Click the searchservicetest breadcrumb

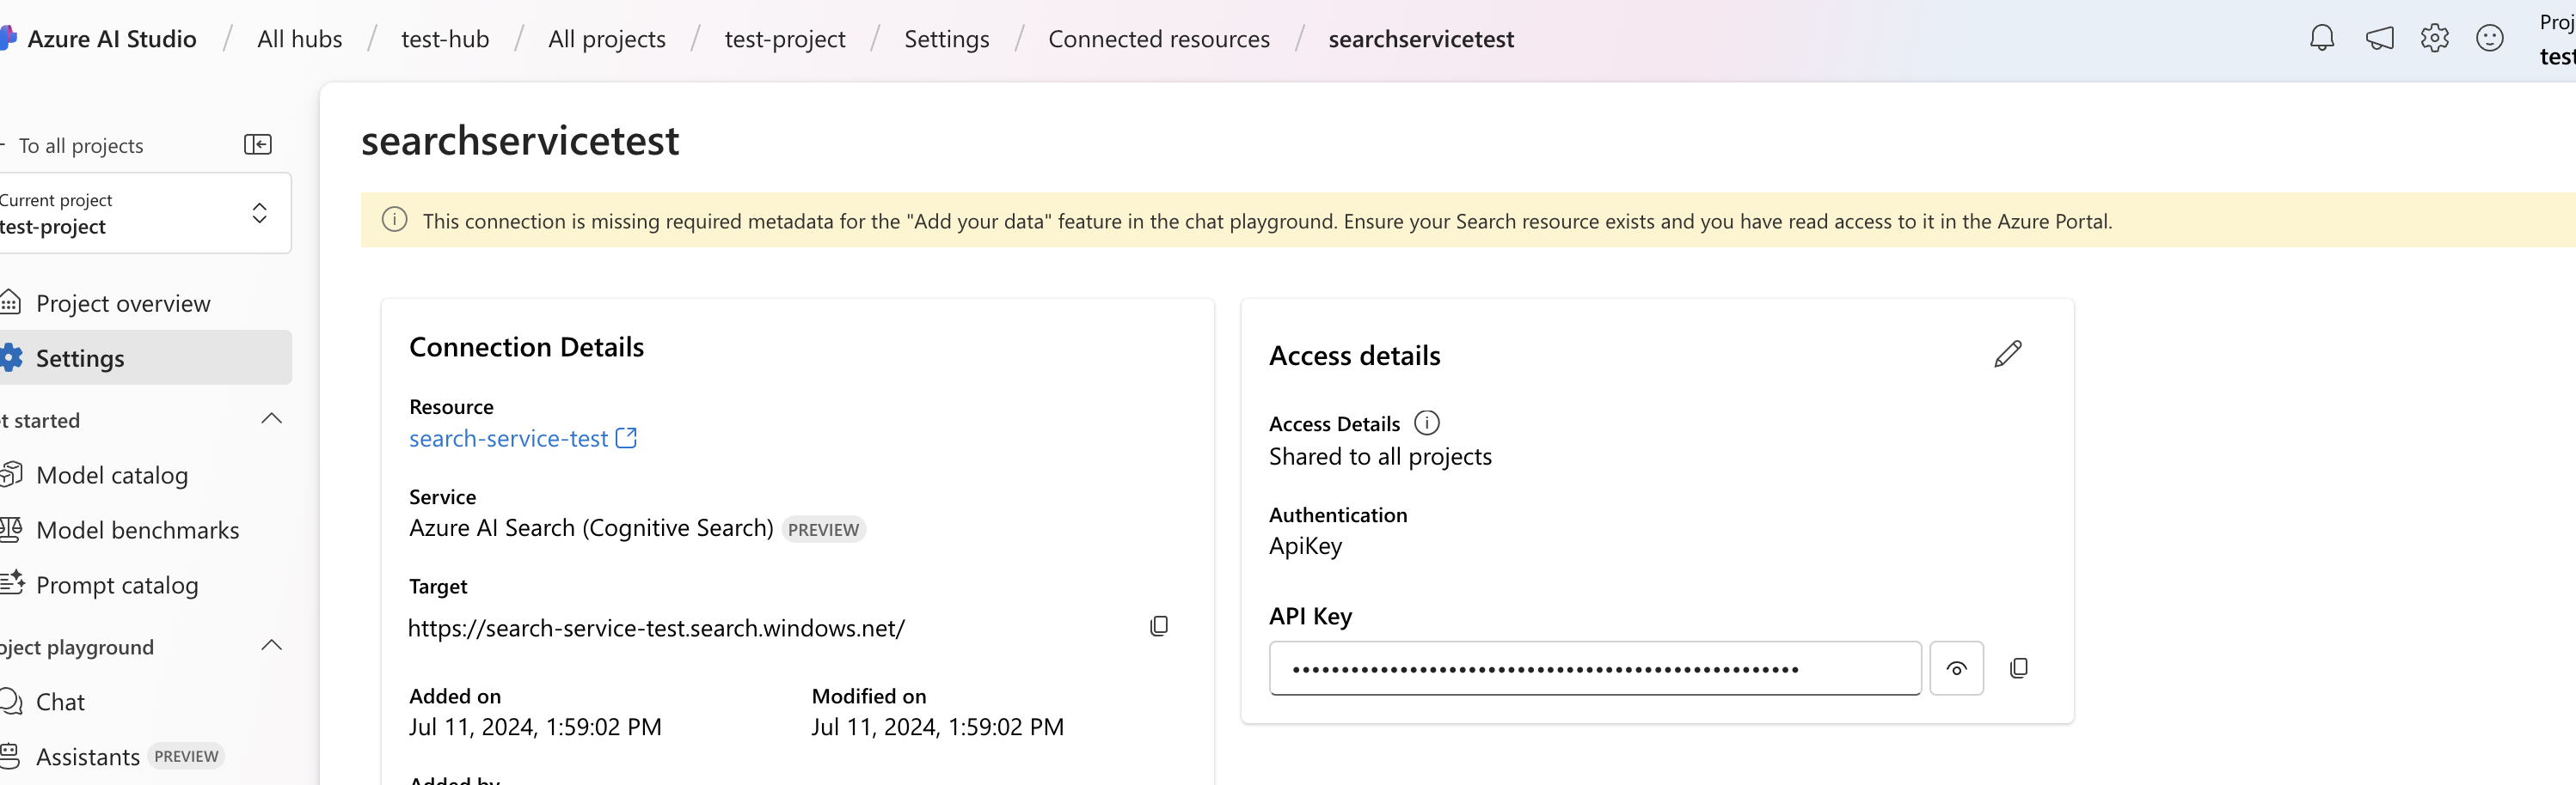[x=1421, y=39]
